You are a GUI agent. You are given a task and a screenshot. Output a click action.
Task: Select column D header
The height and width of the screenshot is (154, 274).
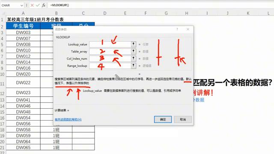click(104, 13)
